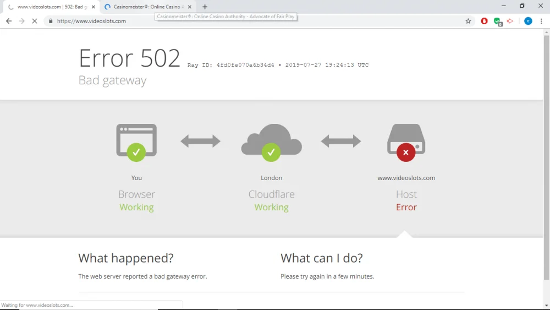The image size is (550, 310).
Task: Click the 'What can I do?' heading
Action: (322, 258)
